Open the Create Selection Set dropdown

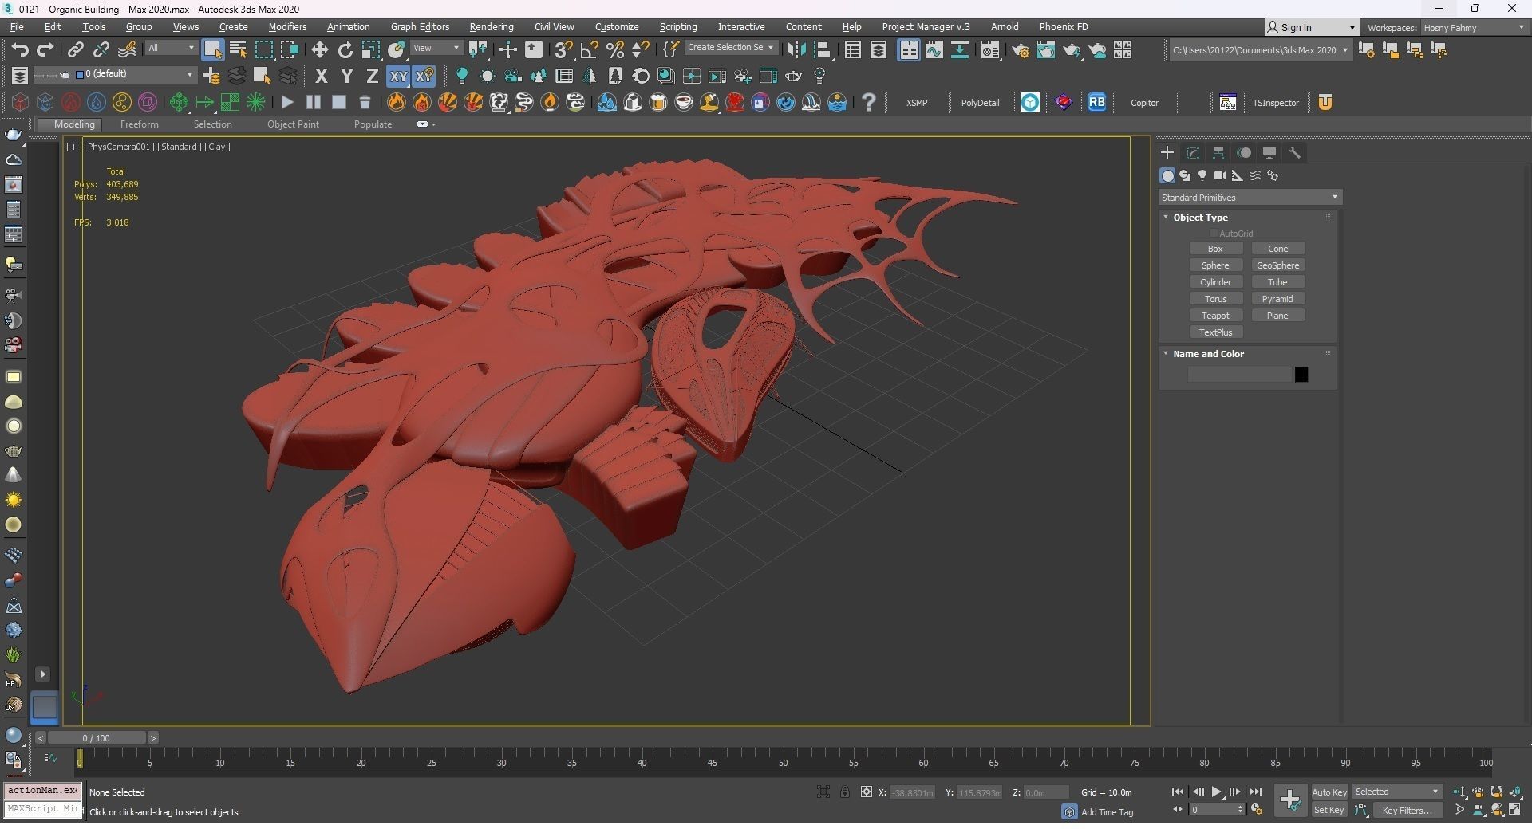click(x=731, y=48)
